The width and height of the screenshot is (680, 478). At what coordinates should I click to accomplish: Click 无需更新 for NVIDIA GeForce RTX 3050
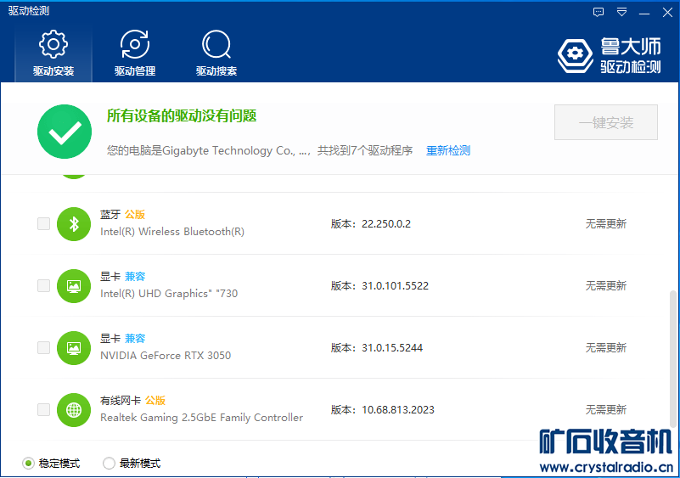tap(606, 348)
